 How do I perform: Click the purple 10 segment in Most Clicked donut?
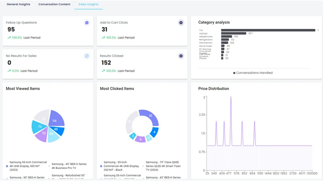click(x=151, y=116)
